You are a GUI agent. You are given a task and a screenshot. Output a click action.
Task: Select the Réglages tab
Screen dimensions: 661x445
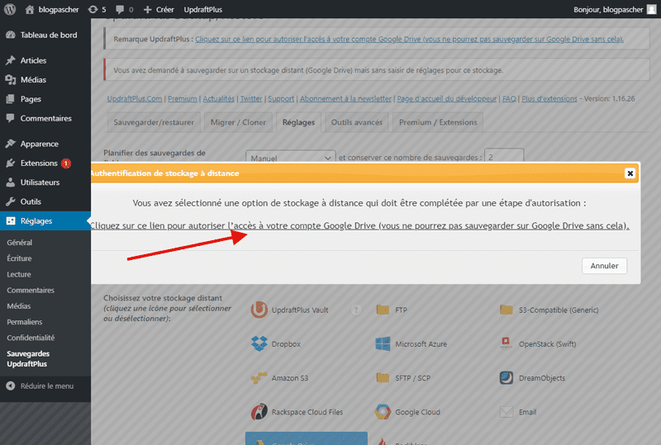(298, 122)
